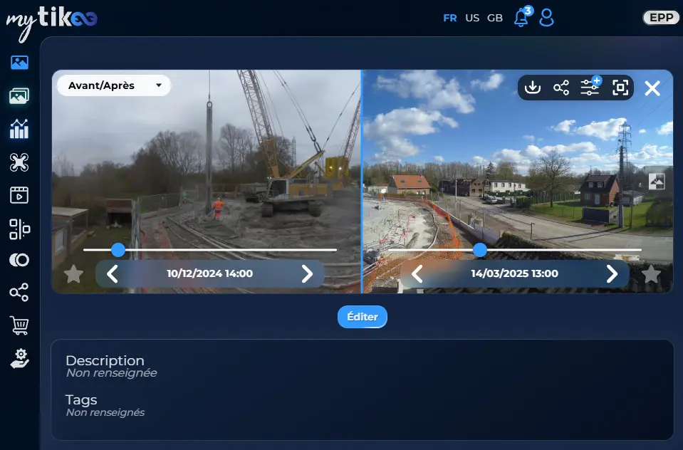Click the left photo timeline slider handle
The height and width of the screenshot is (450, 683).
pos(118,250)
